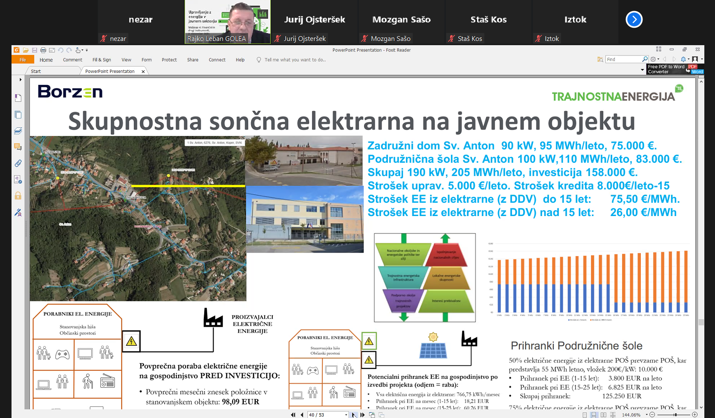
Task: Click the notification bell icon
Action: [683, 59]
